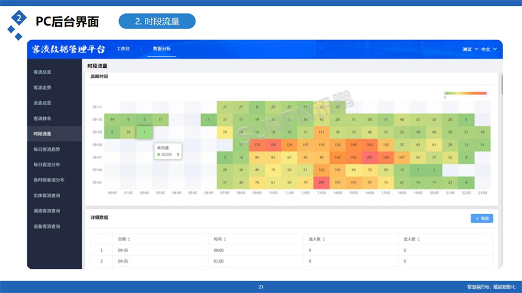Click the 13:00 axis label
522x293 pixels.
321,193
